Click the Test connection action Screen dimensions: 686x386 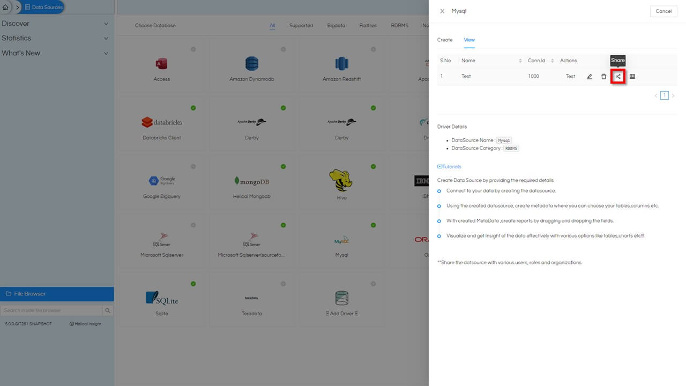[570, 77]
